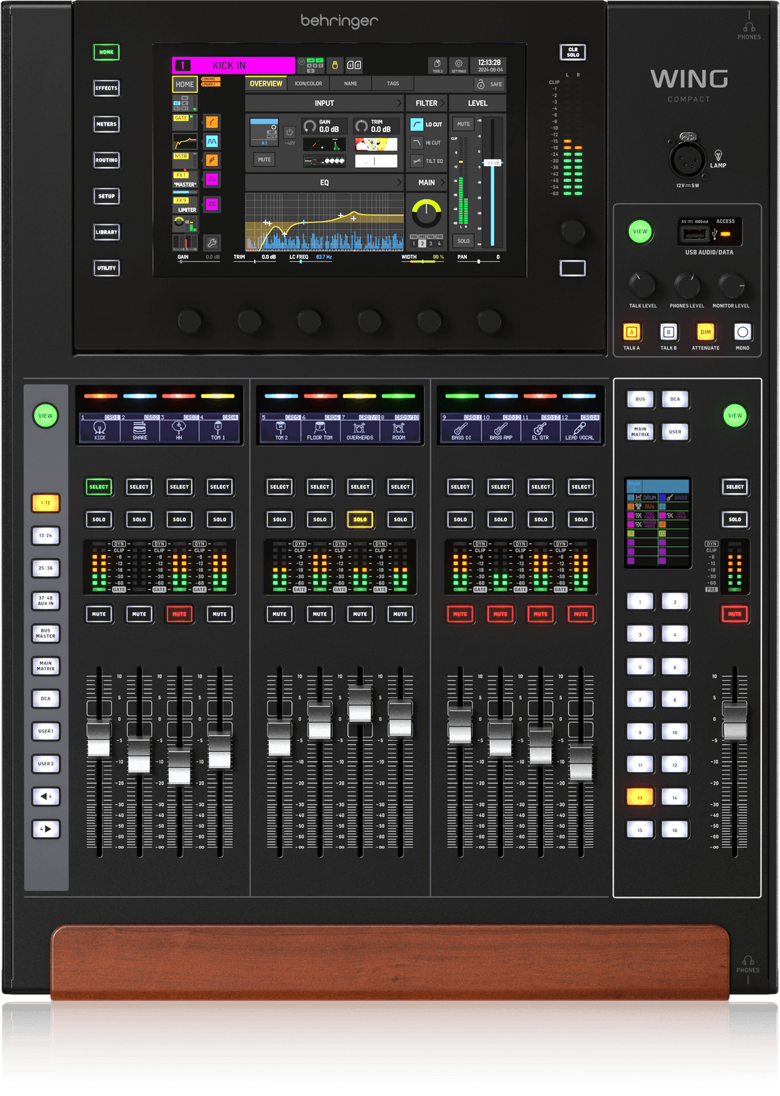Hit the CLR SOLO button

(573, 52)
